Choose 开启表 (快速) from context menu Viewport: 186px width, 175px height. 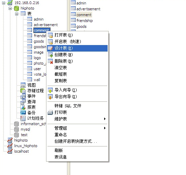pos(77,42)
